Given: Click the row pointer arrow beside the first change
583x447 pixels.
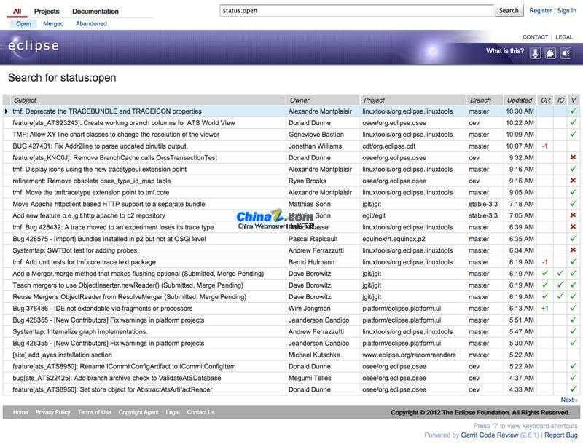Looking at the screenshot, I should [7, 111].
